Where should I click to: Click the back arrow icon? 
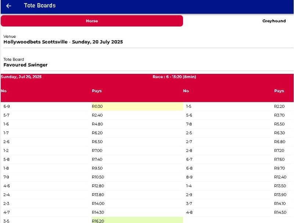point(9,6)
